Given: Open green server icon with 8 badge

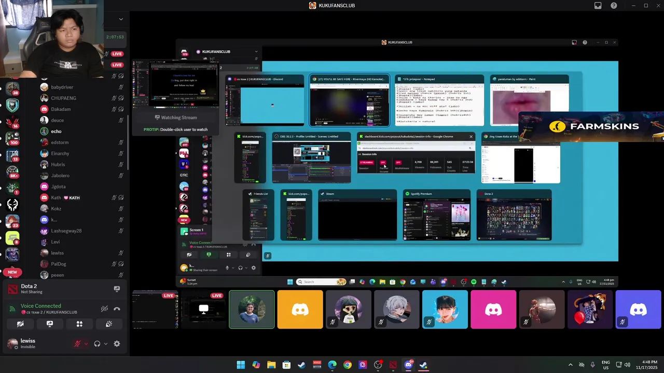Looking at the screenshot, I should (x=12, y=238).
